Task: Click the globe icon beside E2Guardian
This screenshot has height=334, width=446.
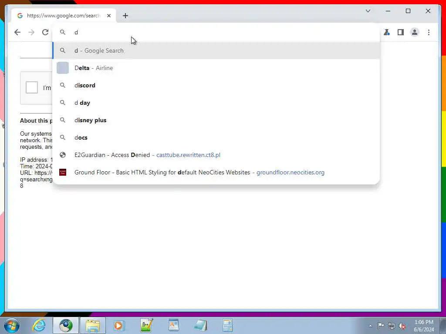Action: (63, 155)
